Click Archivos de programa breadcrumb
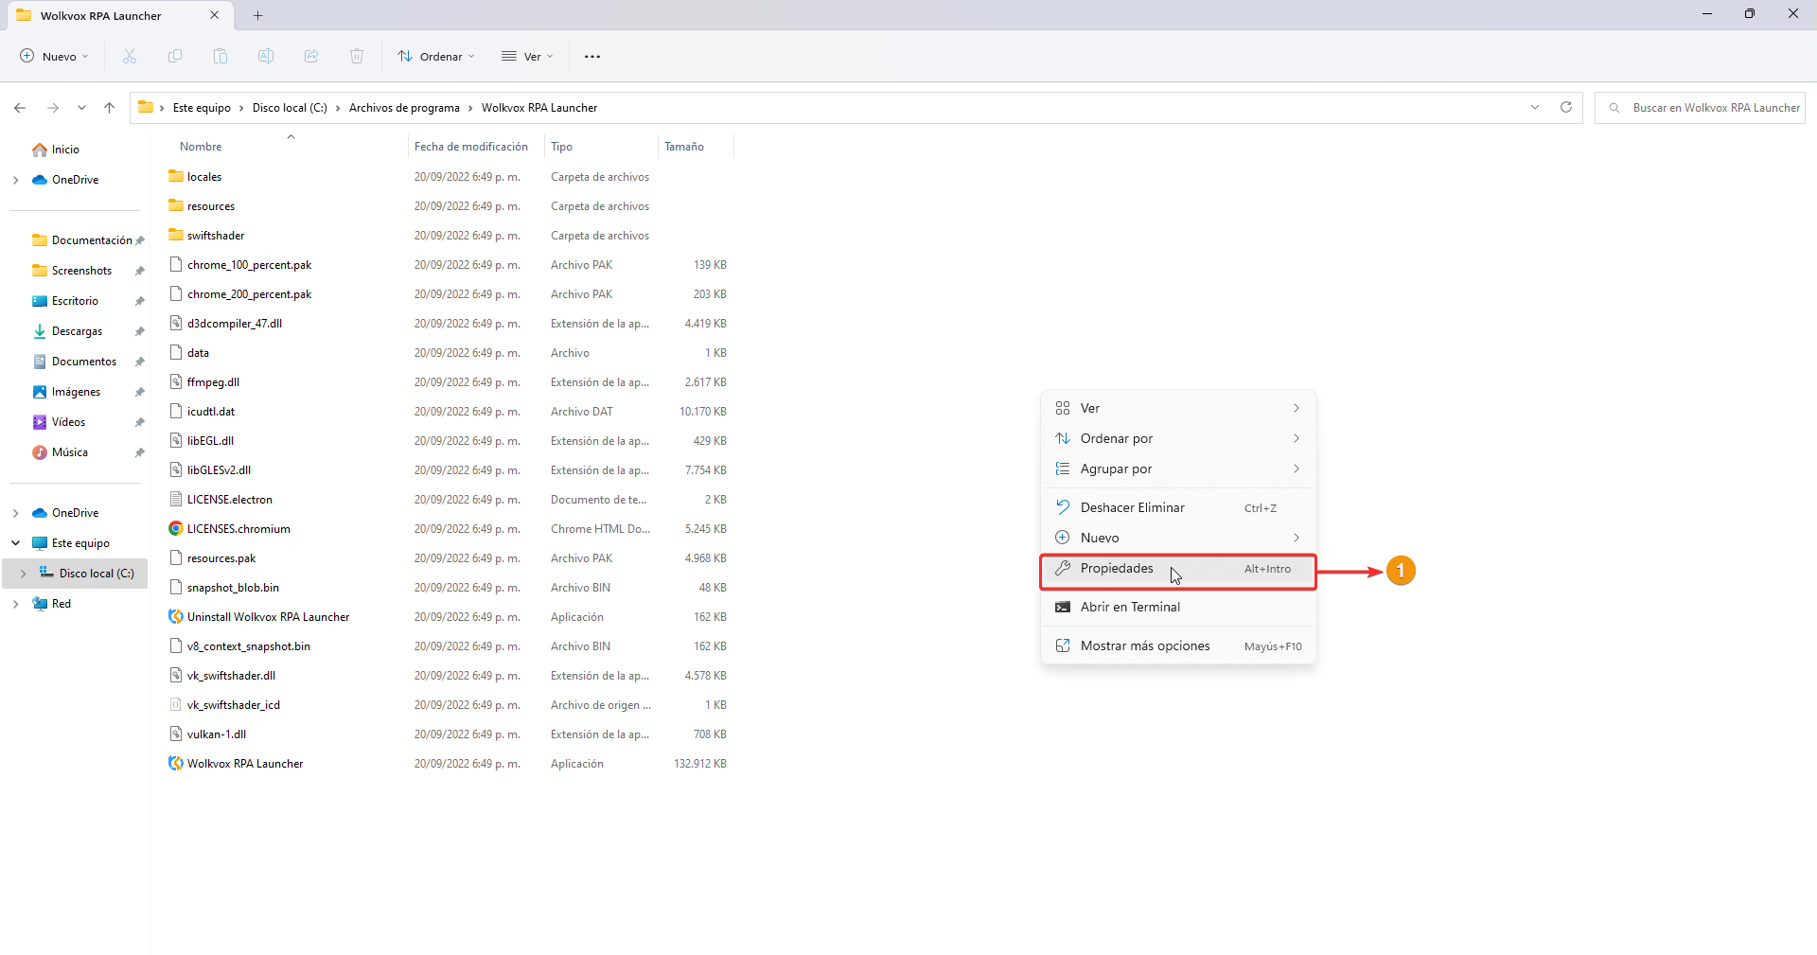This screenshot has width=1817, height=955. 404,108
